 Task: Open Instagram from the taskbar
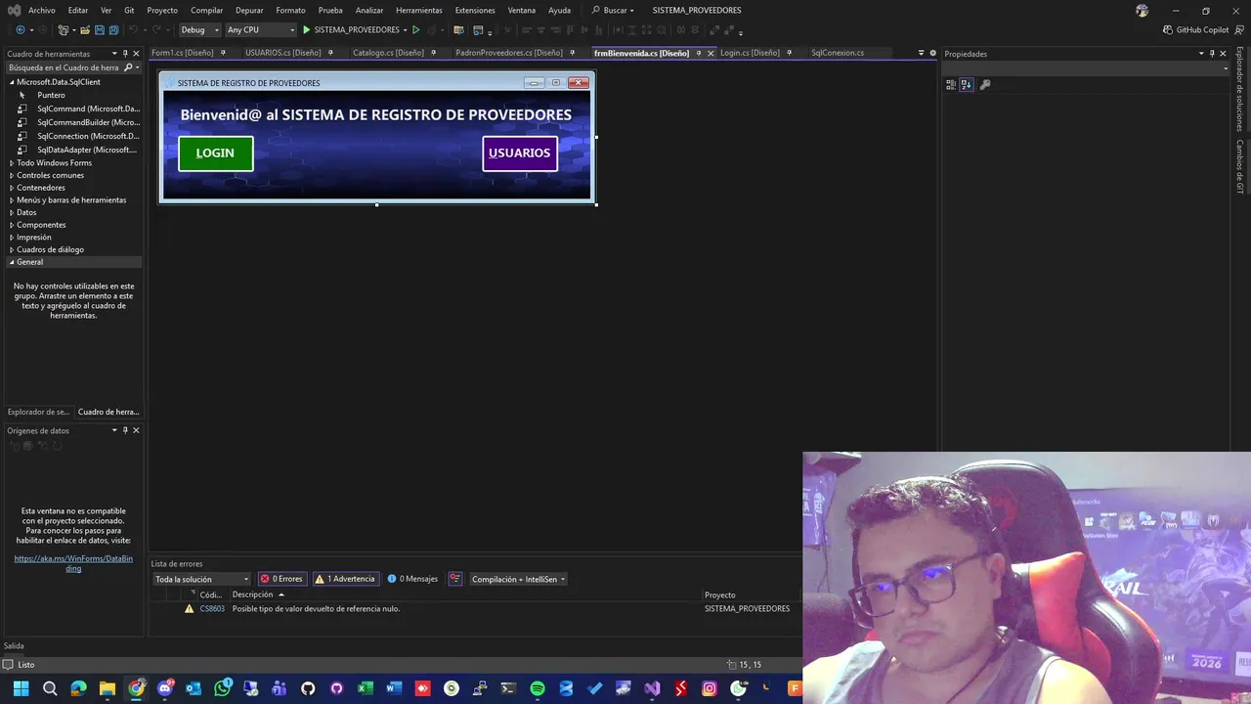(710, 689)
